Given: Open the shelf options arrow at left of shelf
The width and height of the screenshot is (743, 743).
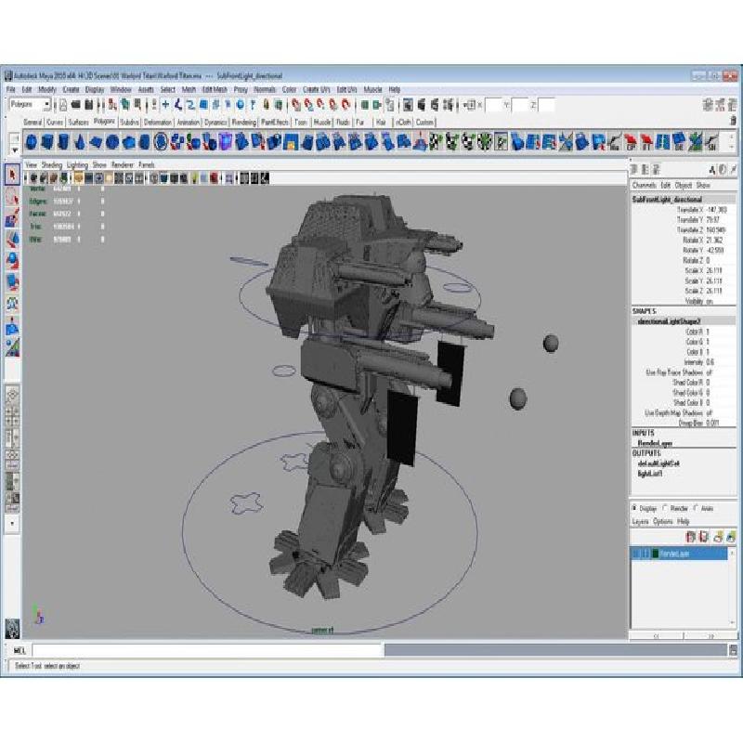Looking at the screenshot, I should pyautogui.click(x=15, y=150).
